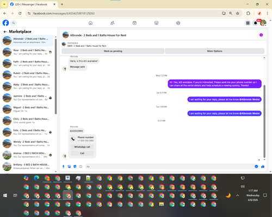Open the Chris conversation

click(x=27, y=120)
